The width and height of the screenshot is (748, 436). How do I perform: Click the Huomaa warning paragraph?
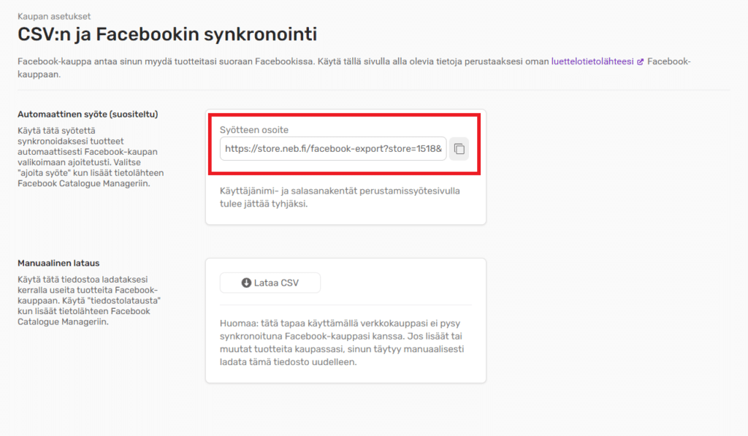[x=345, y=343]
